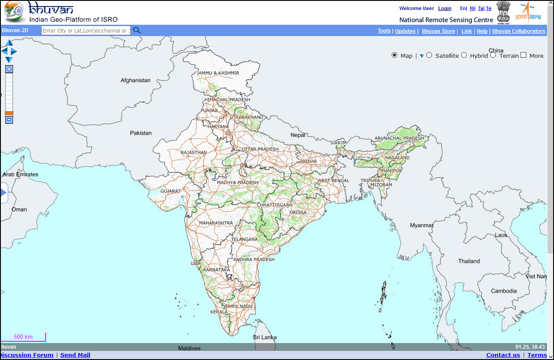This screenshot has height=360, width=554.
Task: Open the dropdown arrow beside Map
Action: [422, 56]
